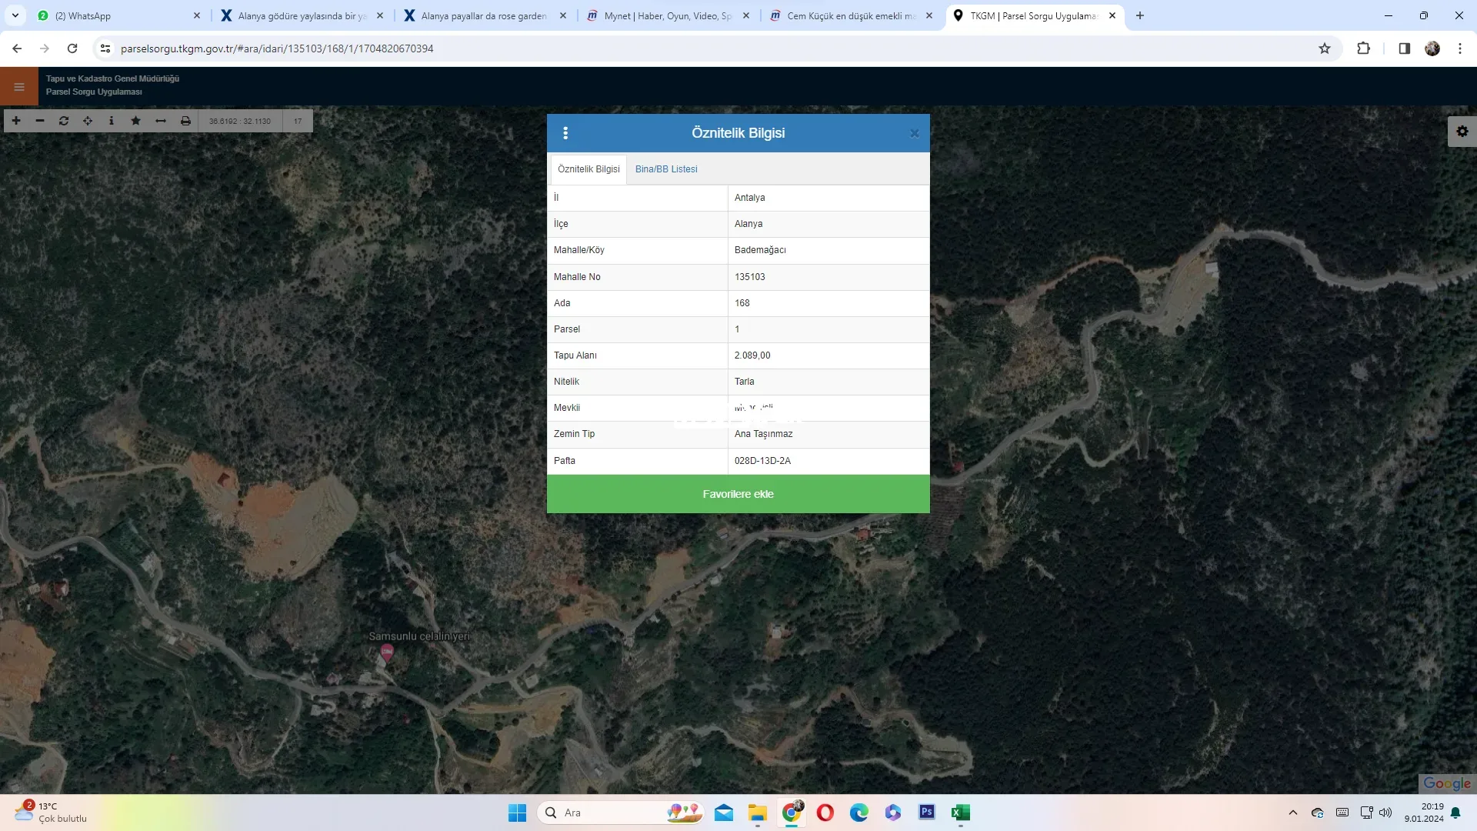The height and width of the screenshot is (831, 1477).
Task: Bookmark this page with star icon
Action: click(x=1324, y=48)
